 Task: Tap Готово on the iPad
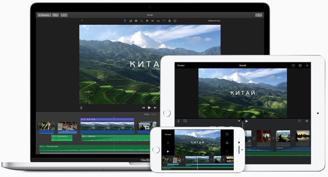pos(181,65)
